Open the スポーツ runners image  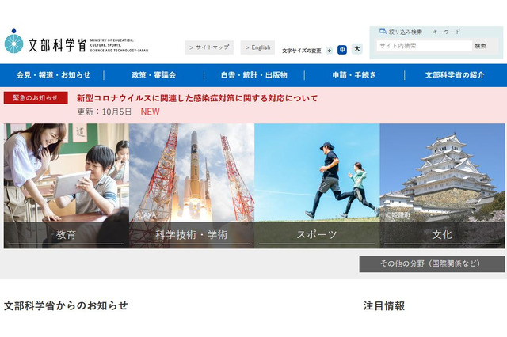(317, 186)
